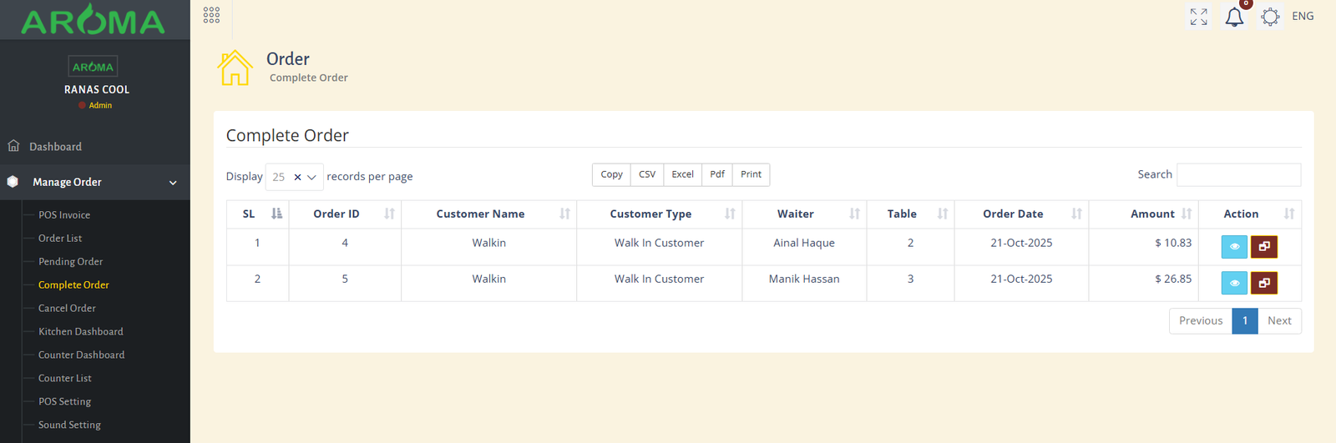Open the settings gear icon
The width and height of the screenshot is (1336, 443).
point(1270,17)
